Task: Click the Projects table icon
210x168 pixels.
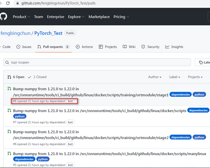Action: [x=101, y=47]
